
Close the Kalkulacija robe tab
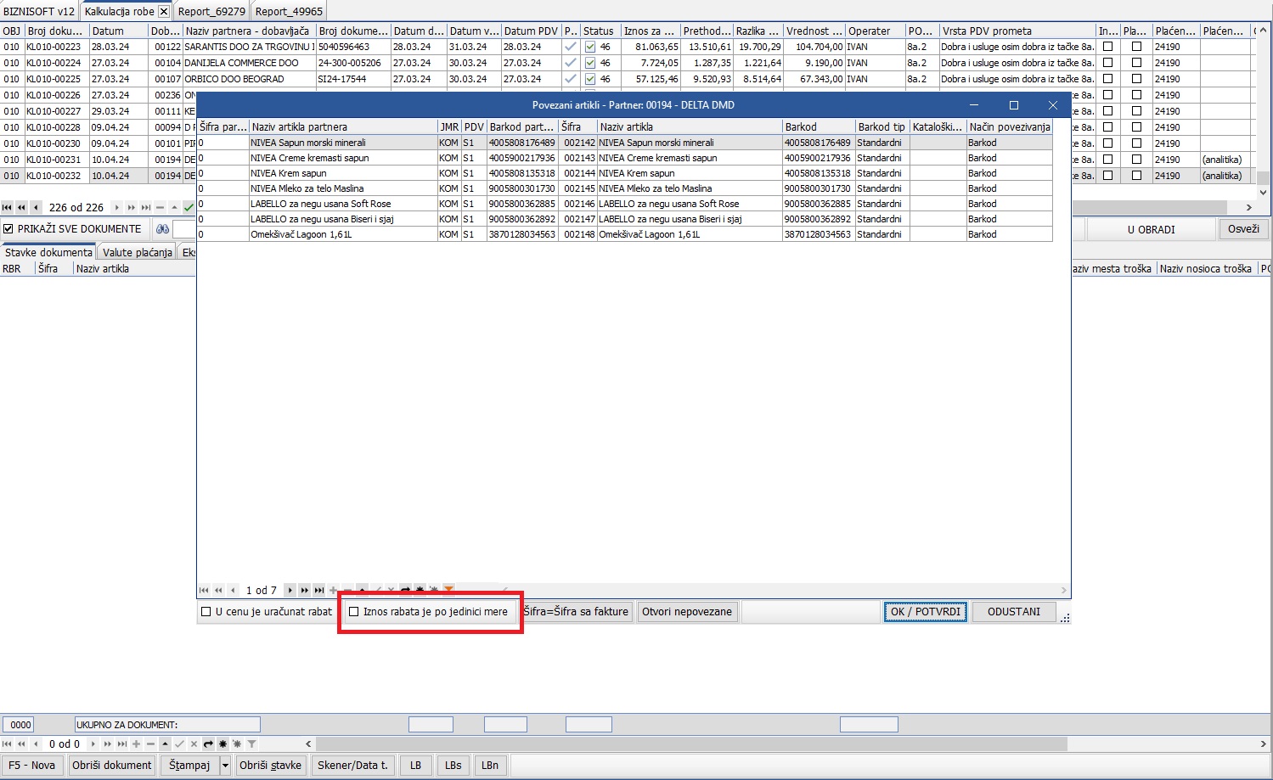tap(164, 12)
